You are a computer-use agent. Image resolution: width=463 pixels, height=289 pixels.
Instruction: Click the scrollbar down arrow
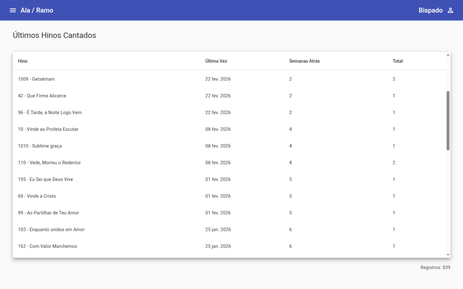[448, 255]
